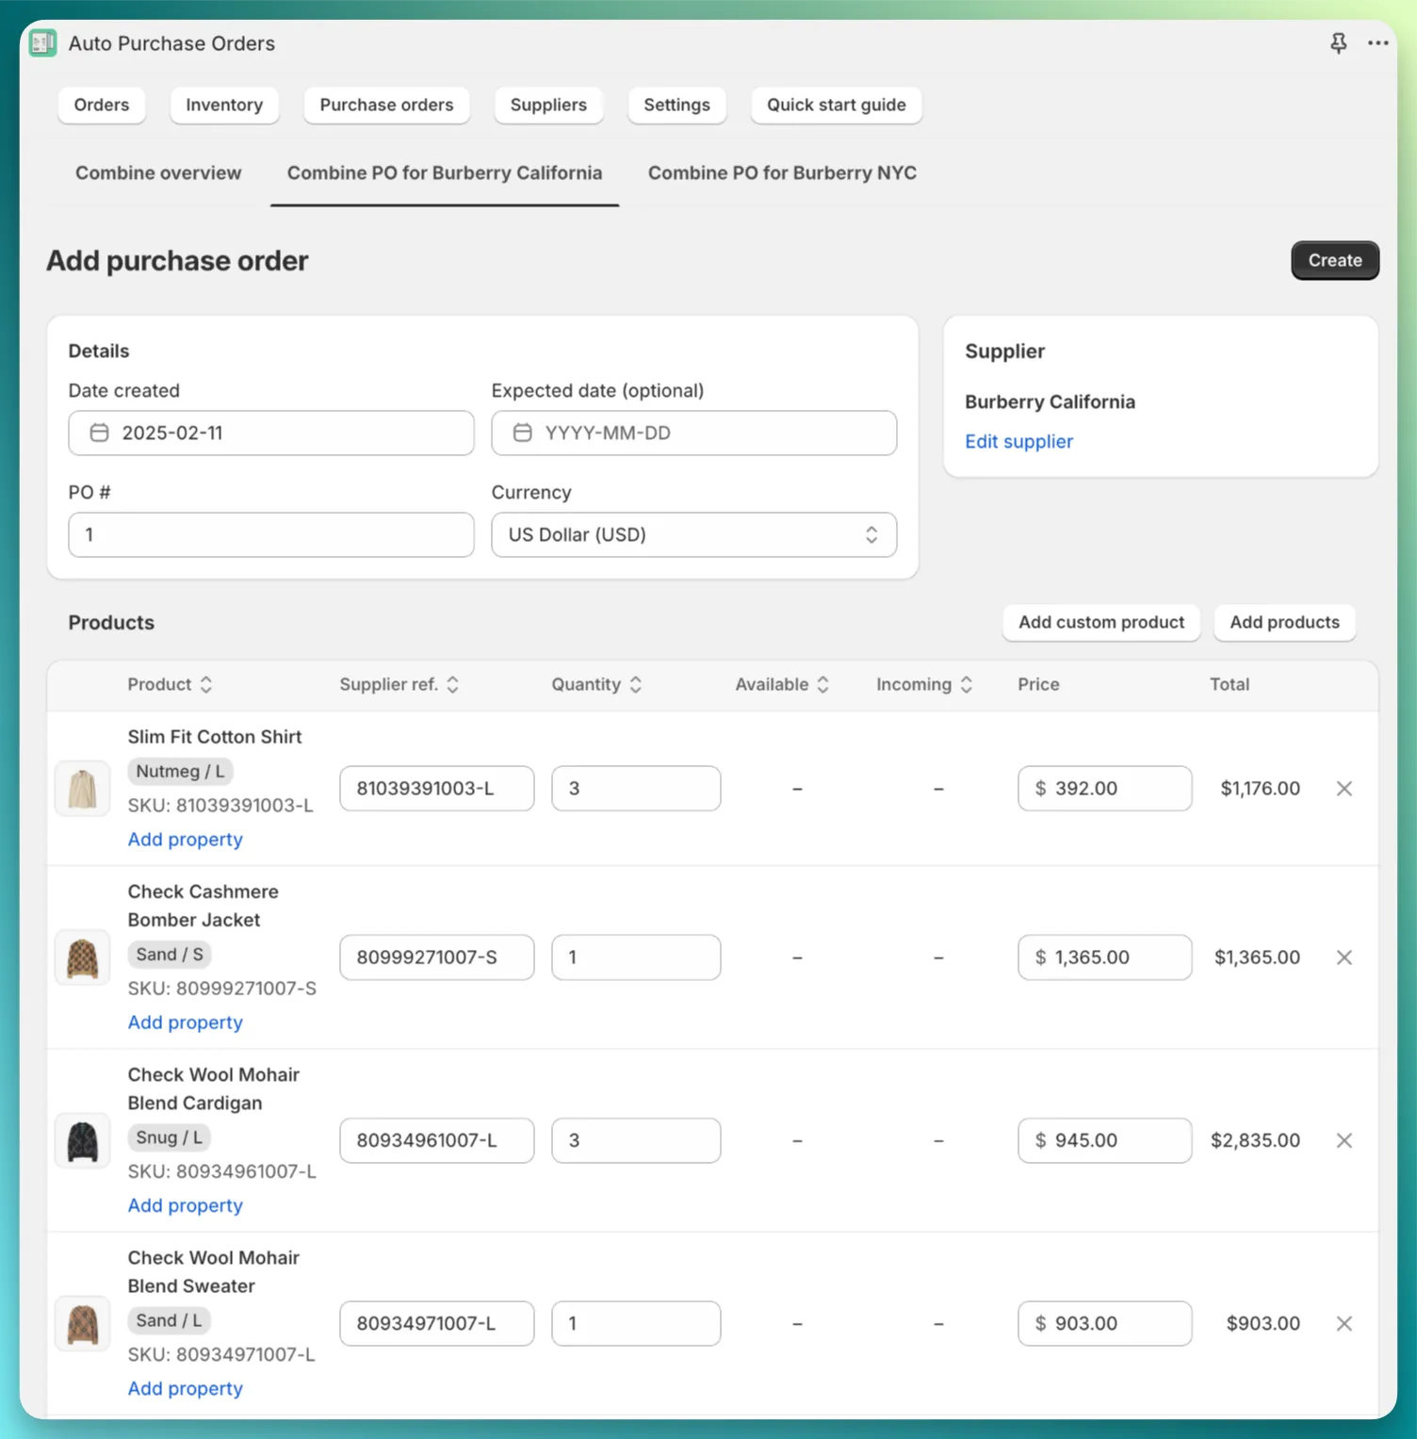Edit quantity for Slim Fit Cotton Shirt

[x=636, y=788]
